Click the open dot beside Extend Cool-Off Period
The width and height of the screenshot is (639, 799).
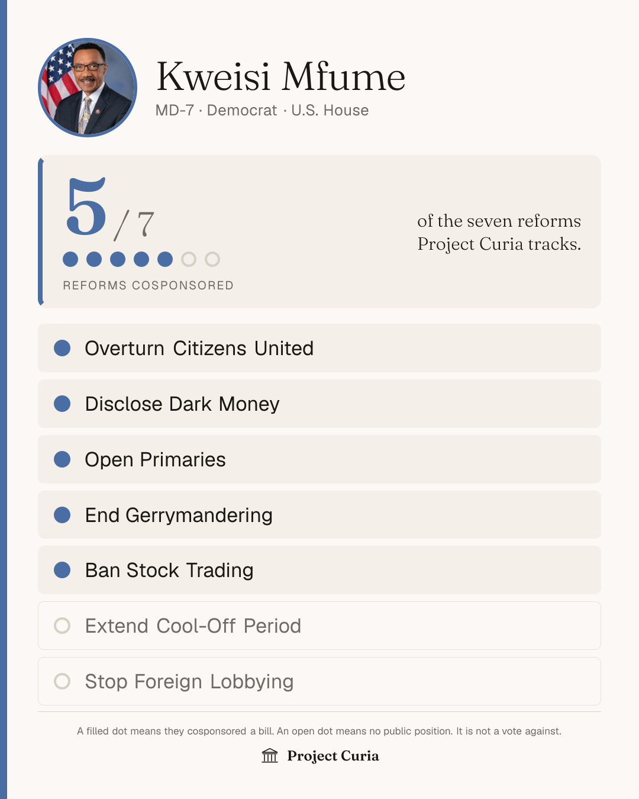pos(62,626)
